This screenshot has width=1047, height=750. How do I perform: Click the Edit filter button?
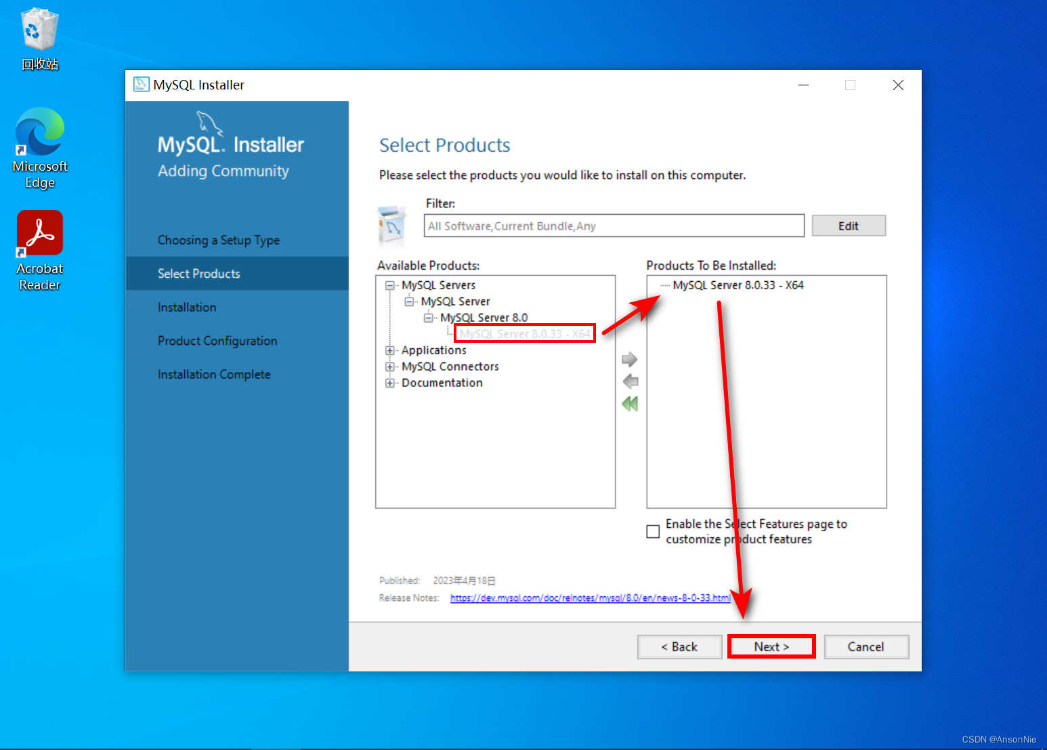(849, 226)
